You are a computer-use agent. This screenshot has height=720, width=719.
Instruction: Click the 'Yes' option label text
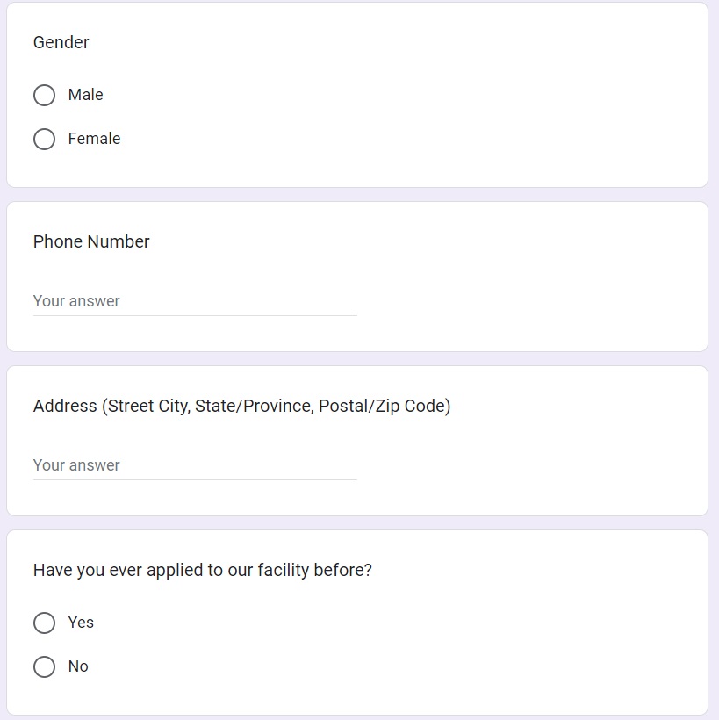(81, 623)
